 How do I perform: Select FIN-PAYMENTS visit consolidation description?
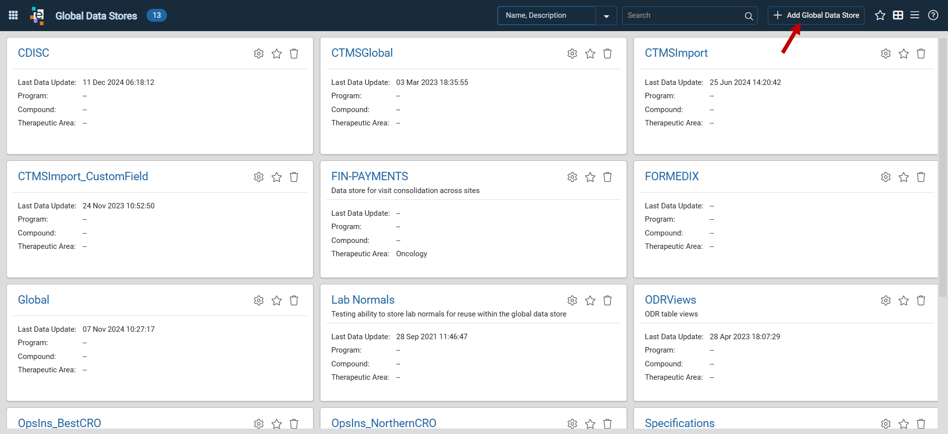405,191
